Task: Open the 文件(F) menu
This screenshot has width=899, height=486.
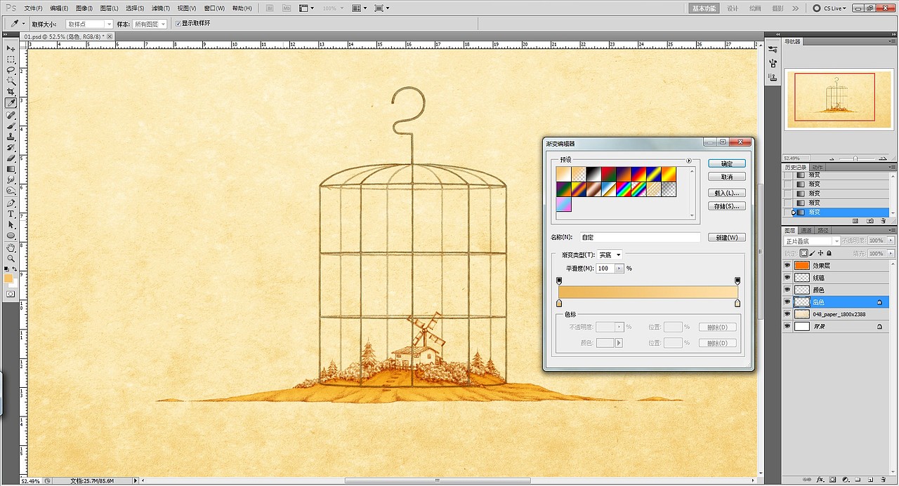Action: pyautogui.click(x=33, y=8)
